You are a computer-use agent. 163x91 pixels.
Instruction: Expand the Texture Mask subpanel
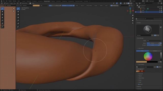(141, 78)
